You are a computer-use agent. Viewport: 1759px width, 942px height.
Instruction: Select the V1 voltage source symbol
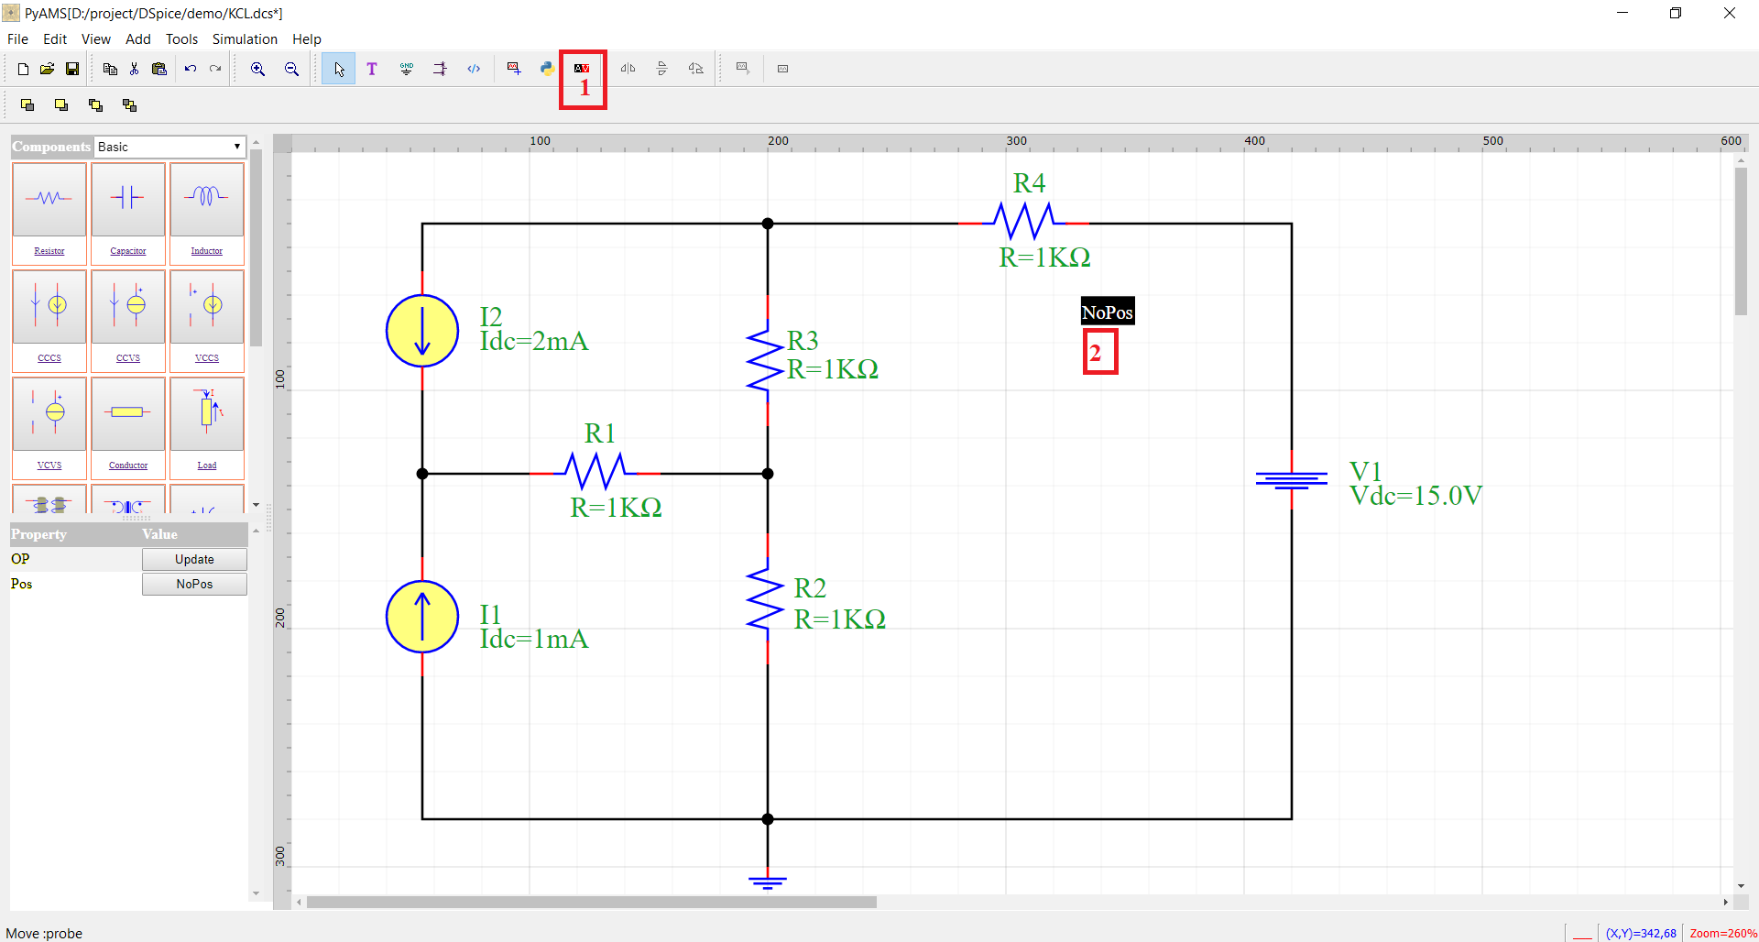(1292, 479)
